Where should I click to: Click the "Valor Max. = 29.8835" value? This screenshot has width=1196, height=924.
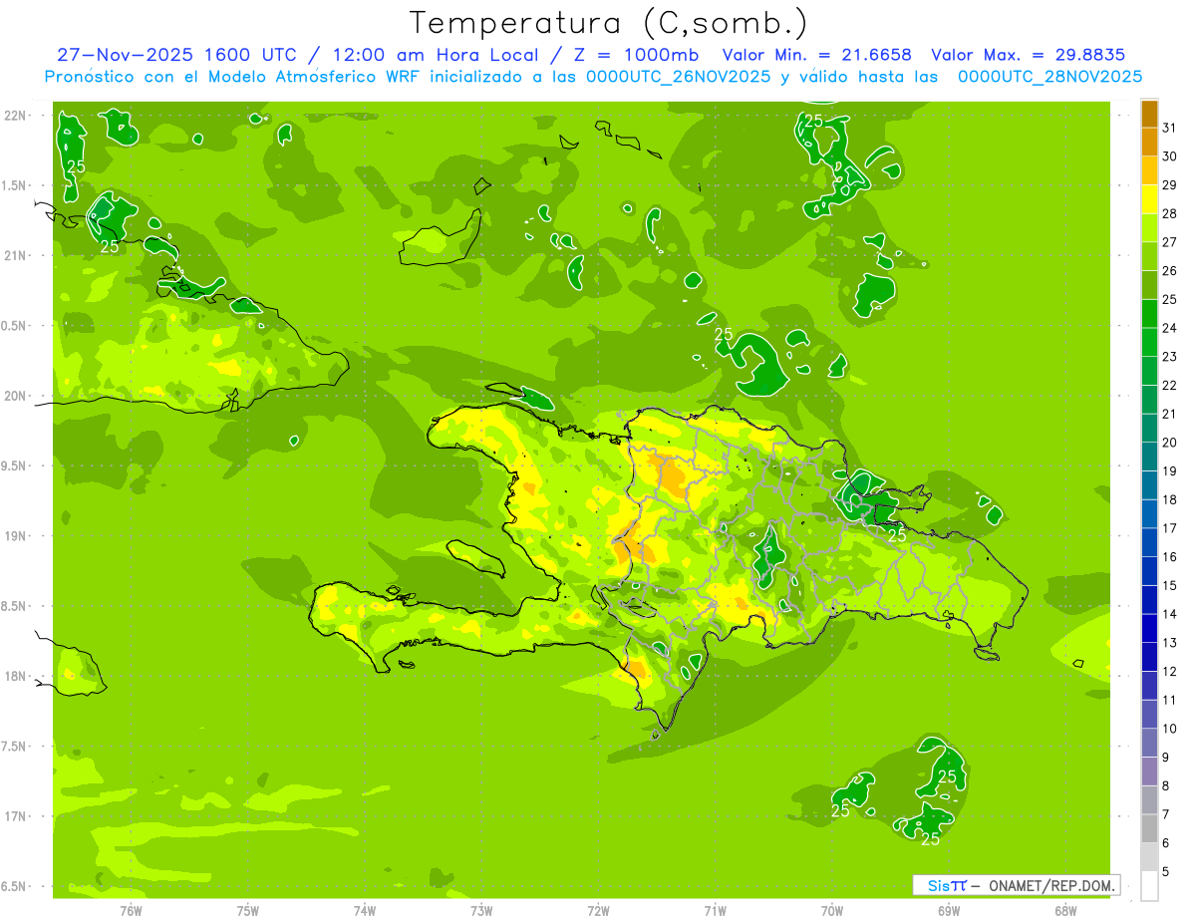click(1028, 55)
